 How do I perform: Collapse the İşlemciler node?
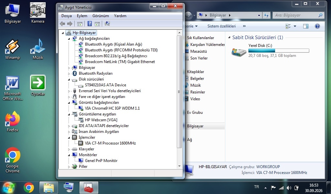point(69,138)
